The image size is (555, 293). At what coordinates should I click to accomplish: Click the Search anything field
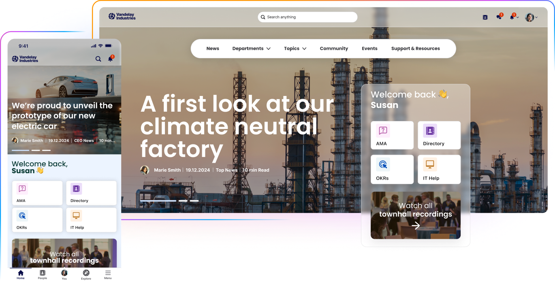307,17
